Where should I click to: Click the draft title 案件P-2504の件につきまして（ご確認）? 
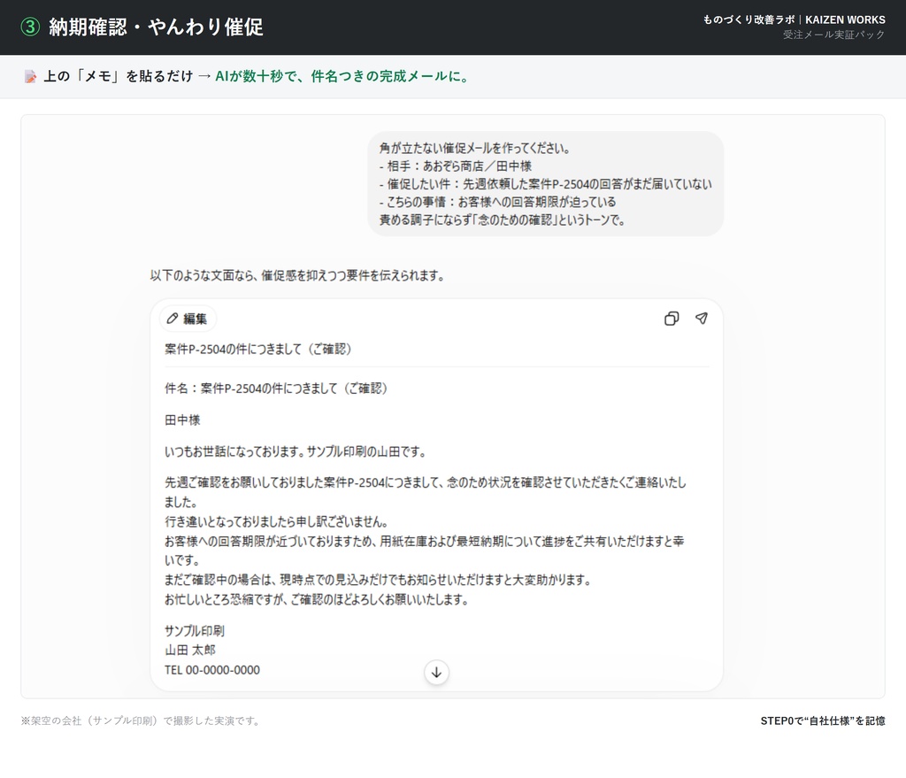258,349
